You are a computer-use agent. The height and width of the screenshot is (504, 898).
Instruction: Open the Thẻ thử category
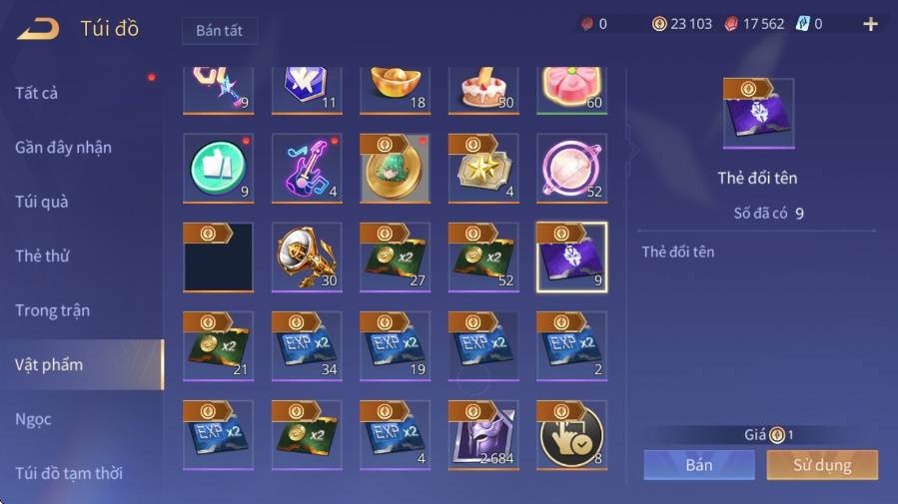coord(42,256)
